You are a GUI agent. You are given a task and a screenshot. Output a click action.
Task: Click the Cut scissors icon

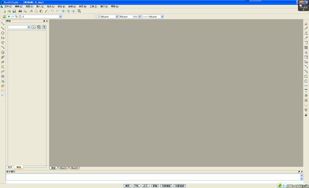31,11
